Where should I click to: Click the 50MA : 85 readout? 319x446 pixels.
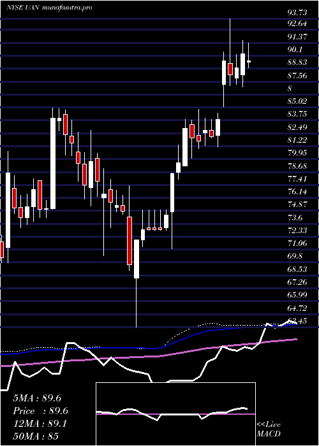36,436
